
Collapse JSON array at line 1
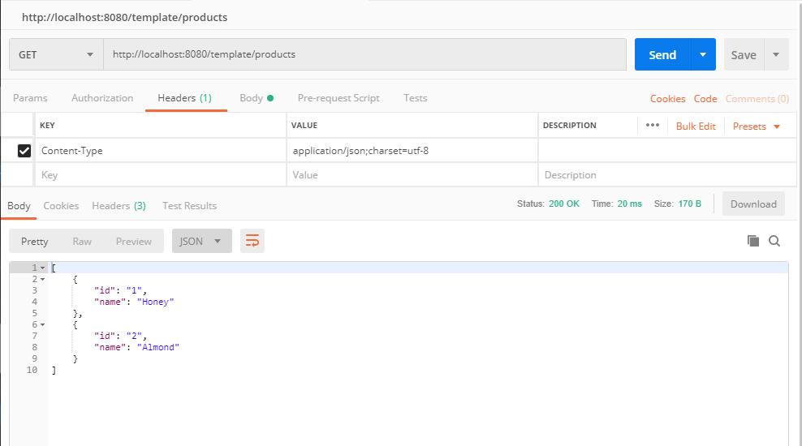42,268
